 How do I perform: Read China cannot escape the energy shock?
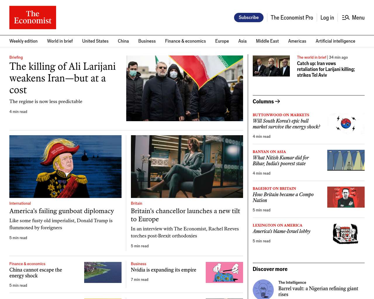[x=36, y=273]
